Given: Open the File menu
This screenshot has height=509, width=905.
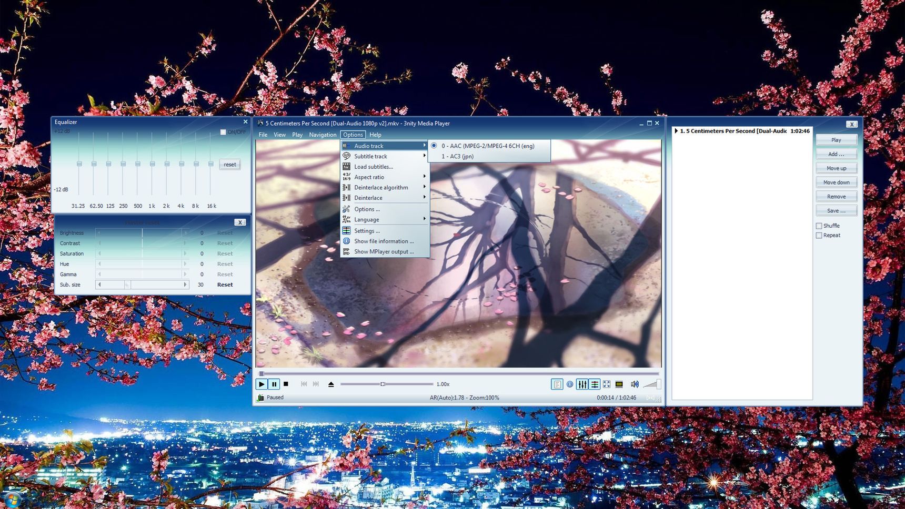Looking at the screenshot, I should coord(263,135).
